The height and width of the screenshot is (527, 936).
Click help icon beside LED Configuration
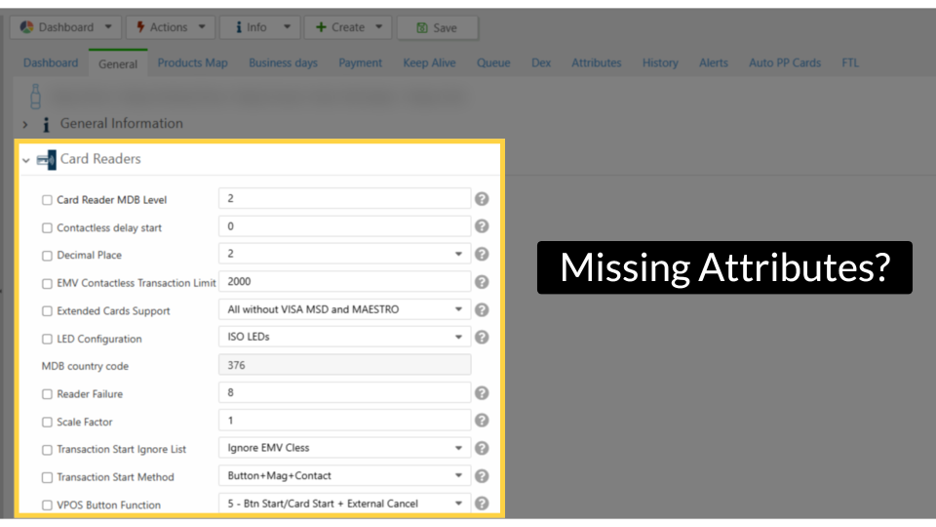pos(482,338)
